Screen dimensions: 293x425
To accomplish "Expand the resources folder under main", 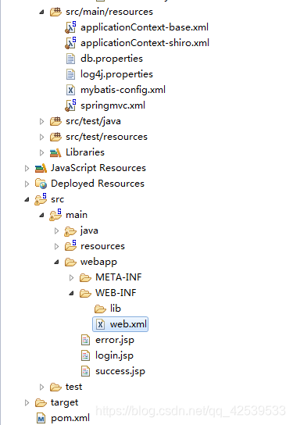I will (56, 246).
